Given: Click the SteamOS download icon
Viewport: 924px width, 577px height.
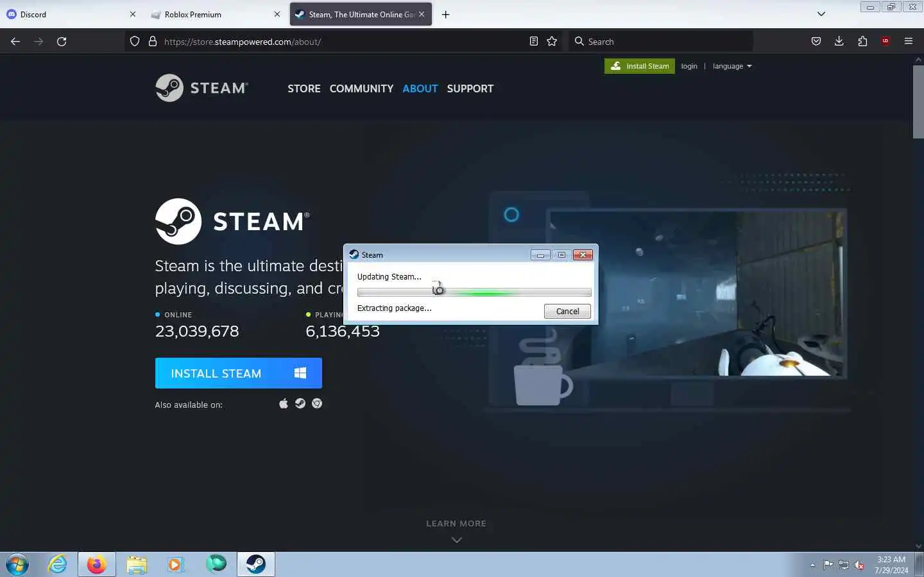Looking at the screenshot, I should [x=300, y=403].
